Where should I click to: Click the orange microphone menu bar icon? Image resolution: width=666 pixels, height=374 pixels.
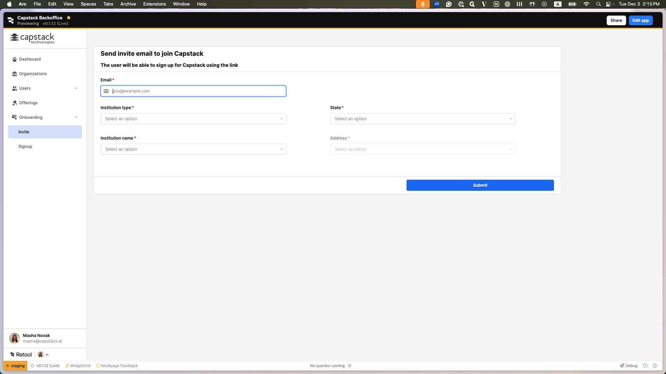tap(423, 4)
